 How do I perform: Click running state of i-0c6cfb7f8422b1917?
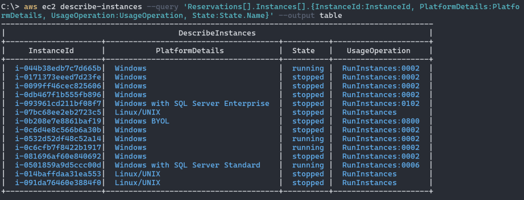point(308,148)
